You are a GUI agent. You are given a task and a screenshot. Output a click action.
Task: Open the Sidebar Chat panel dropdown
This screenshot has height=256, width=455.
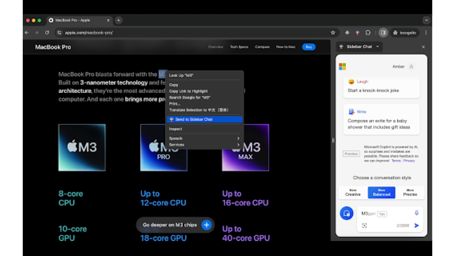377,47
